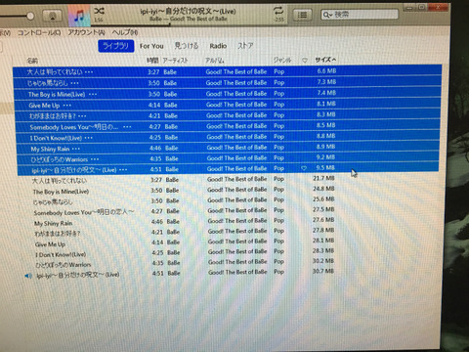Screen dimensions: 469x352
Task: Sort by the ジャンル column header
Action: pos(282,60)
